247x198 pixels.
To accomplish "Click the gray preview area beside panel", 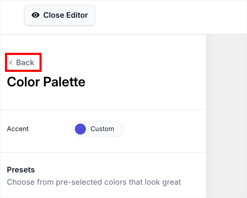I will [226, 116].
